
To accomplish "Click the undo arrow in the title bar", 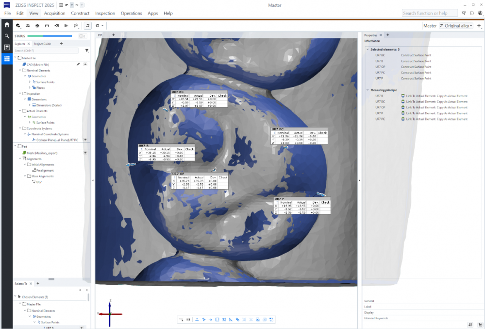I will [67, 5].
